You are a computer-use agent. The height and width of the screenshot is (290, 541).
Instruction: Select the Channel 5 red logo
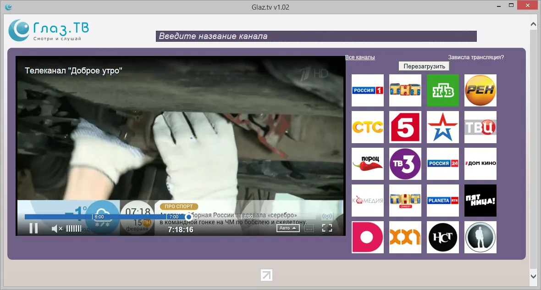[405, 127]
